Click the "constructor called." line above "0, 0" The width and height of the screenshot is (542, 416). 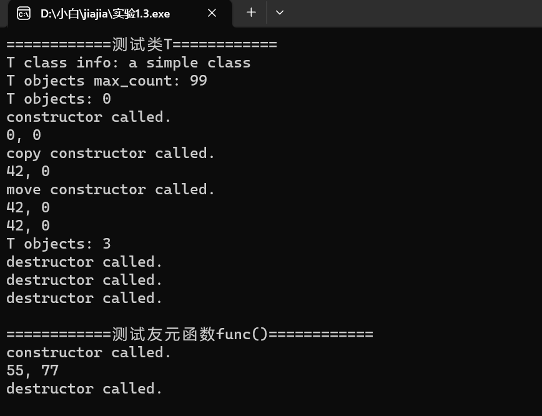point(89,117)
